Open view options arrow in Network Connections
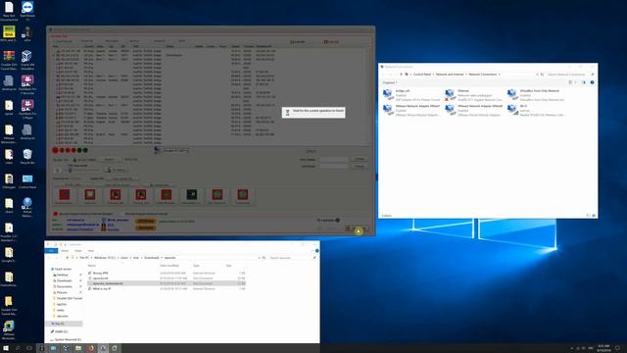Screen dimensions: 627x353 click(575, 82)
